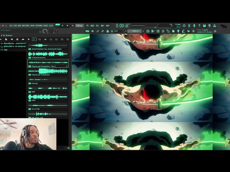
Task: Open the HELP menu
Action: [x=51, y=25]
